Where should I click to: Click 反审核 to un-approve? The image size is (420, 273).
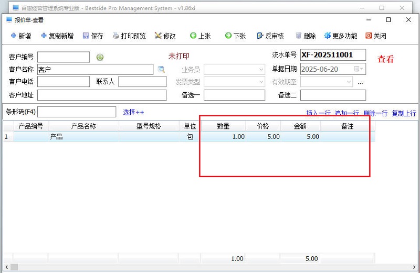click(x=270, y=36)
